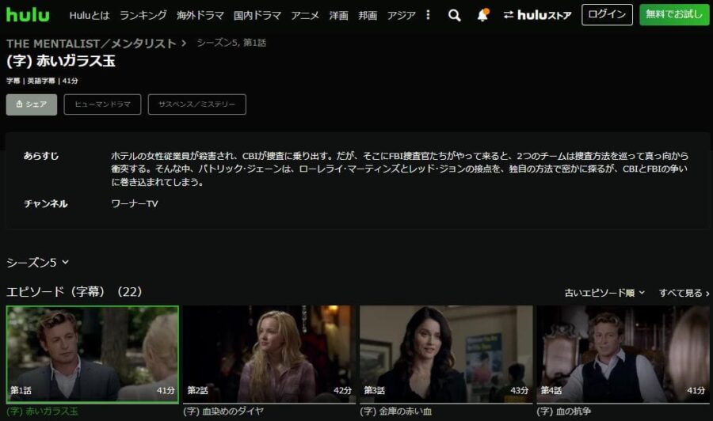Open the アニメ category

coord(305,15)
